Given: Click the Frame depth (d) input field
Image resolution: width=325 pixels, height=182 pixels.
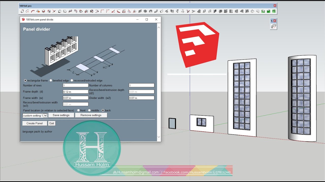Looking at the screenshot, I should click(75, 92).
